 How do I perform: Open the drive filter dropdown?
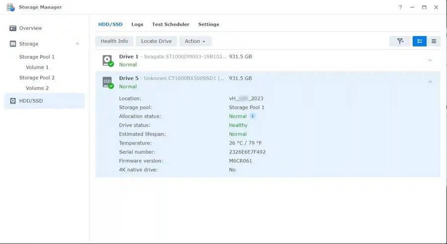click(400, 42)
